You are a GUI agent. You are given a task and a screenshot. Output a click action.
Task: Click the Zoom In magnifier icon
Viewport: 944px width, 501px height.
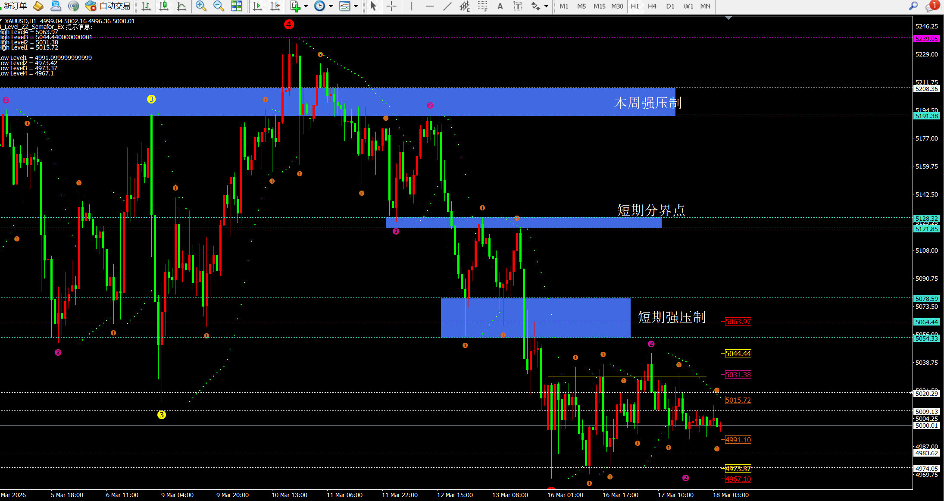point(200,6)
